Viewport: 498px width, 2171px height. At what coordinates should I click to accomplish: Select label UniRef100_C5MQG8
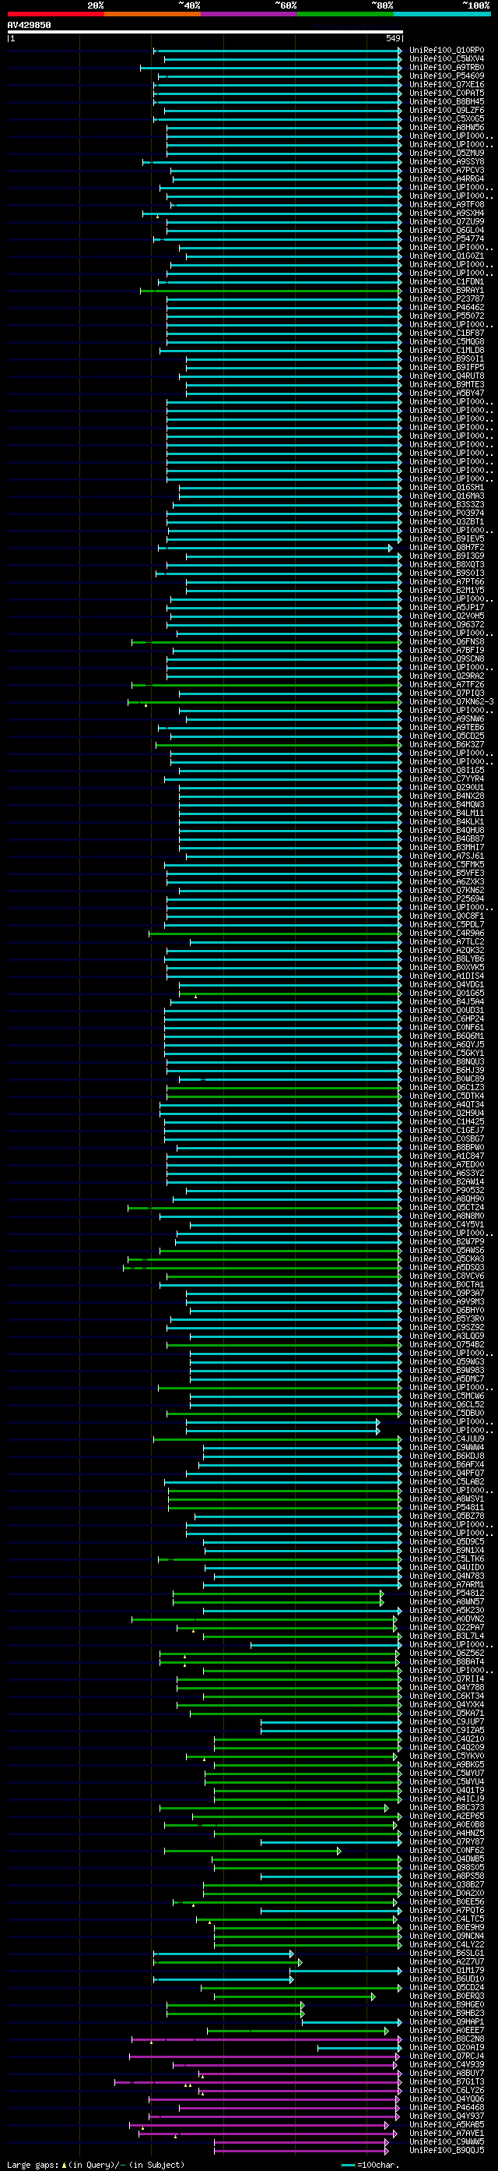pyautogui.click(x=447, y=341)
